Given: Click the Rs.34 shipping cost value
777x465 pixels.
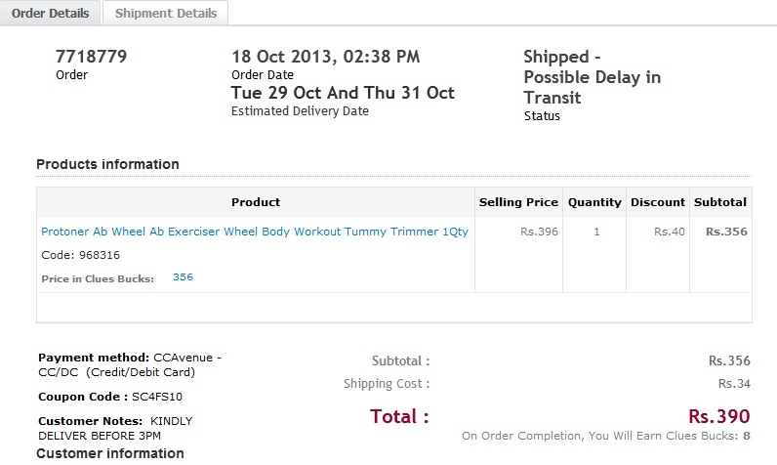Looking at the screenshot, I should pos(734,384).
